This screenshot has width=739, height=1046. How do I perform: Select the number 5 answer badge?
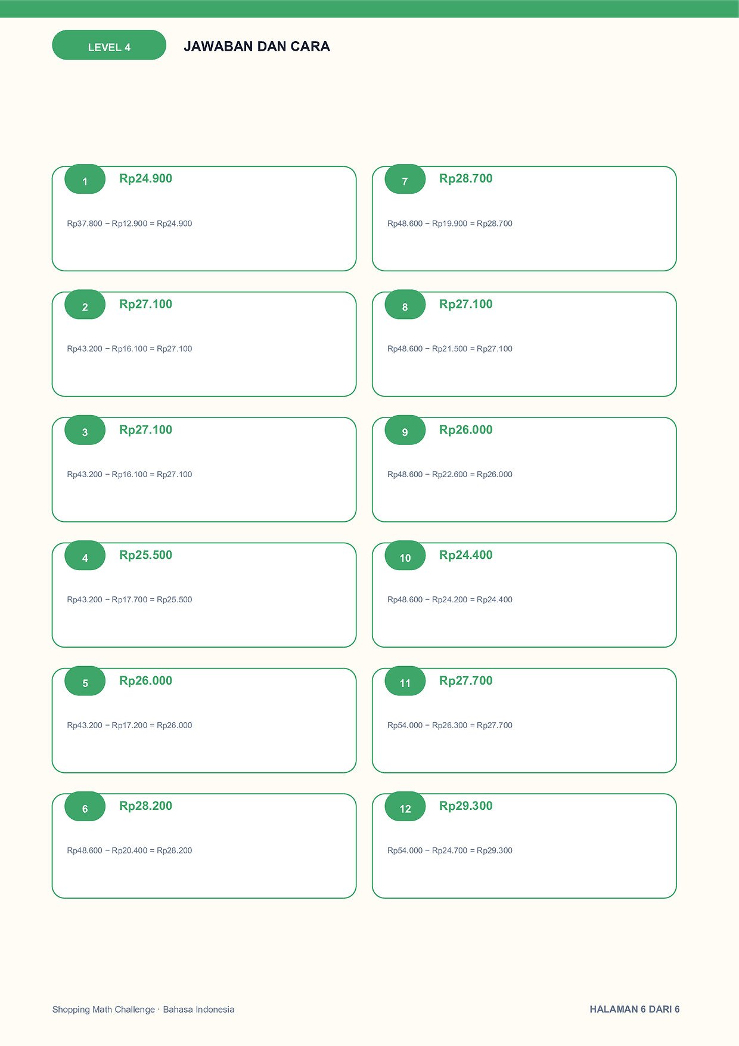pos(85,681)
